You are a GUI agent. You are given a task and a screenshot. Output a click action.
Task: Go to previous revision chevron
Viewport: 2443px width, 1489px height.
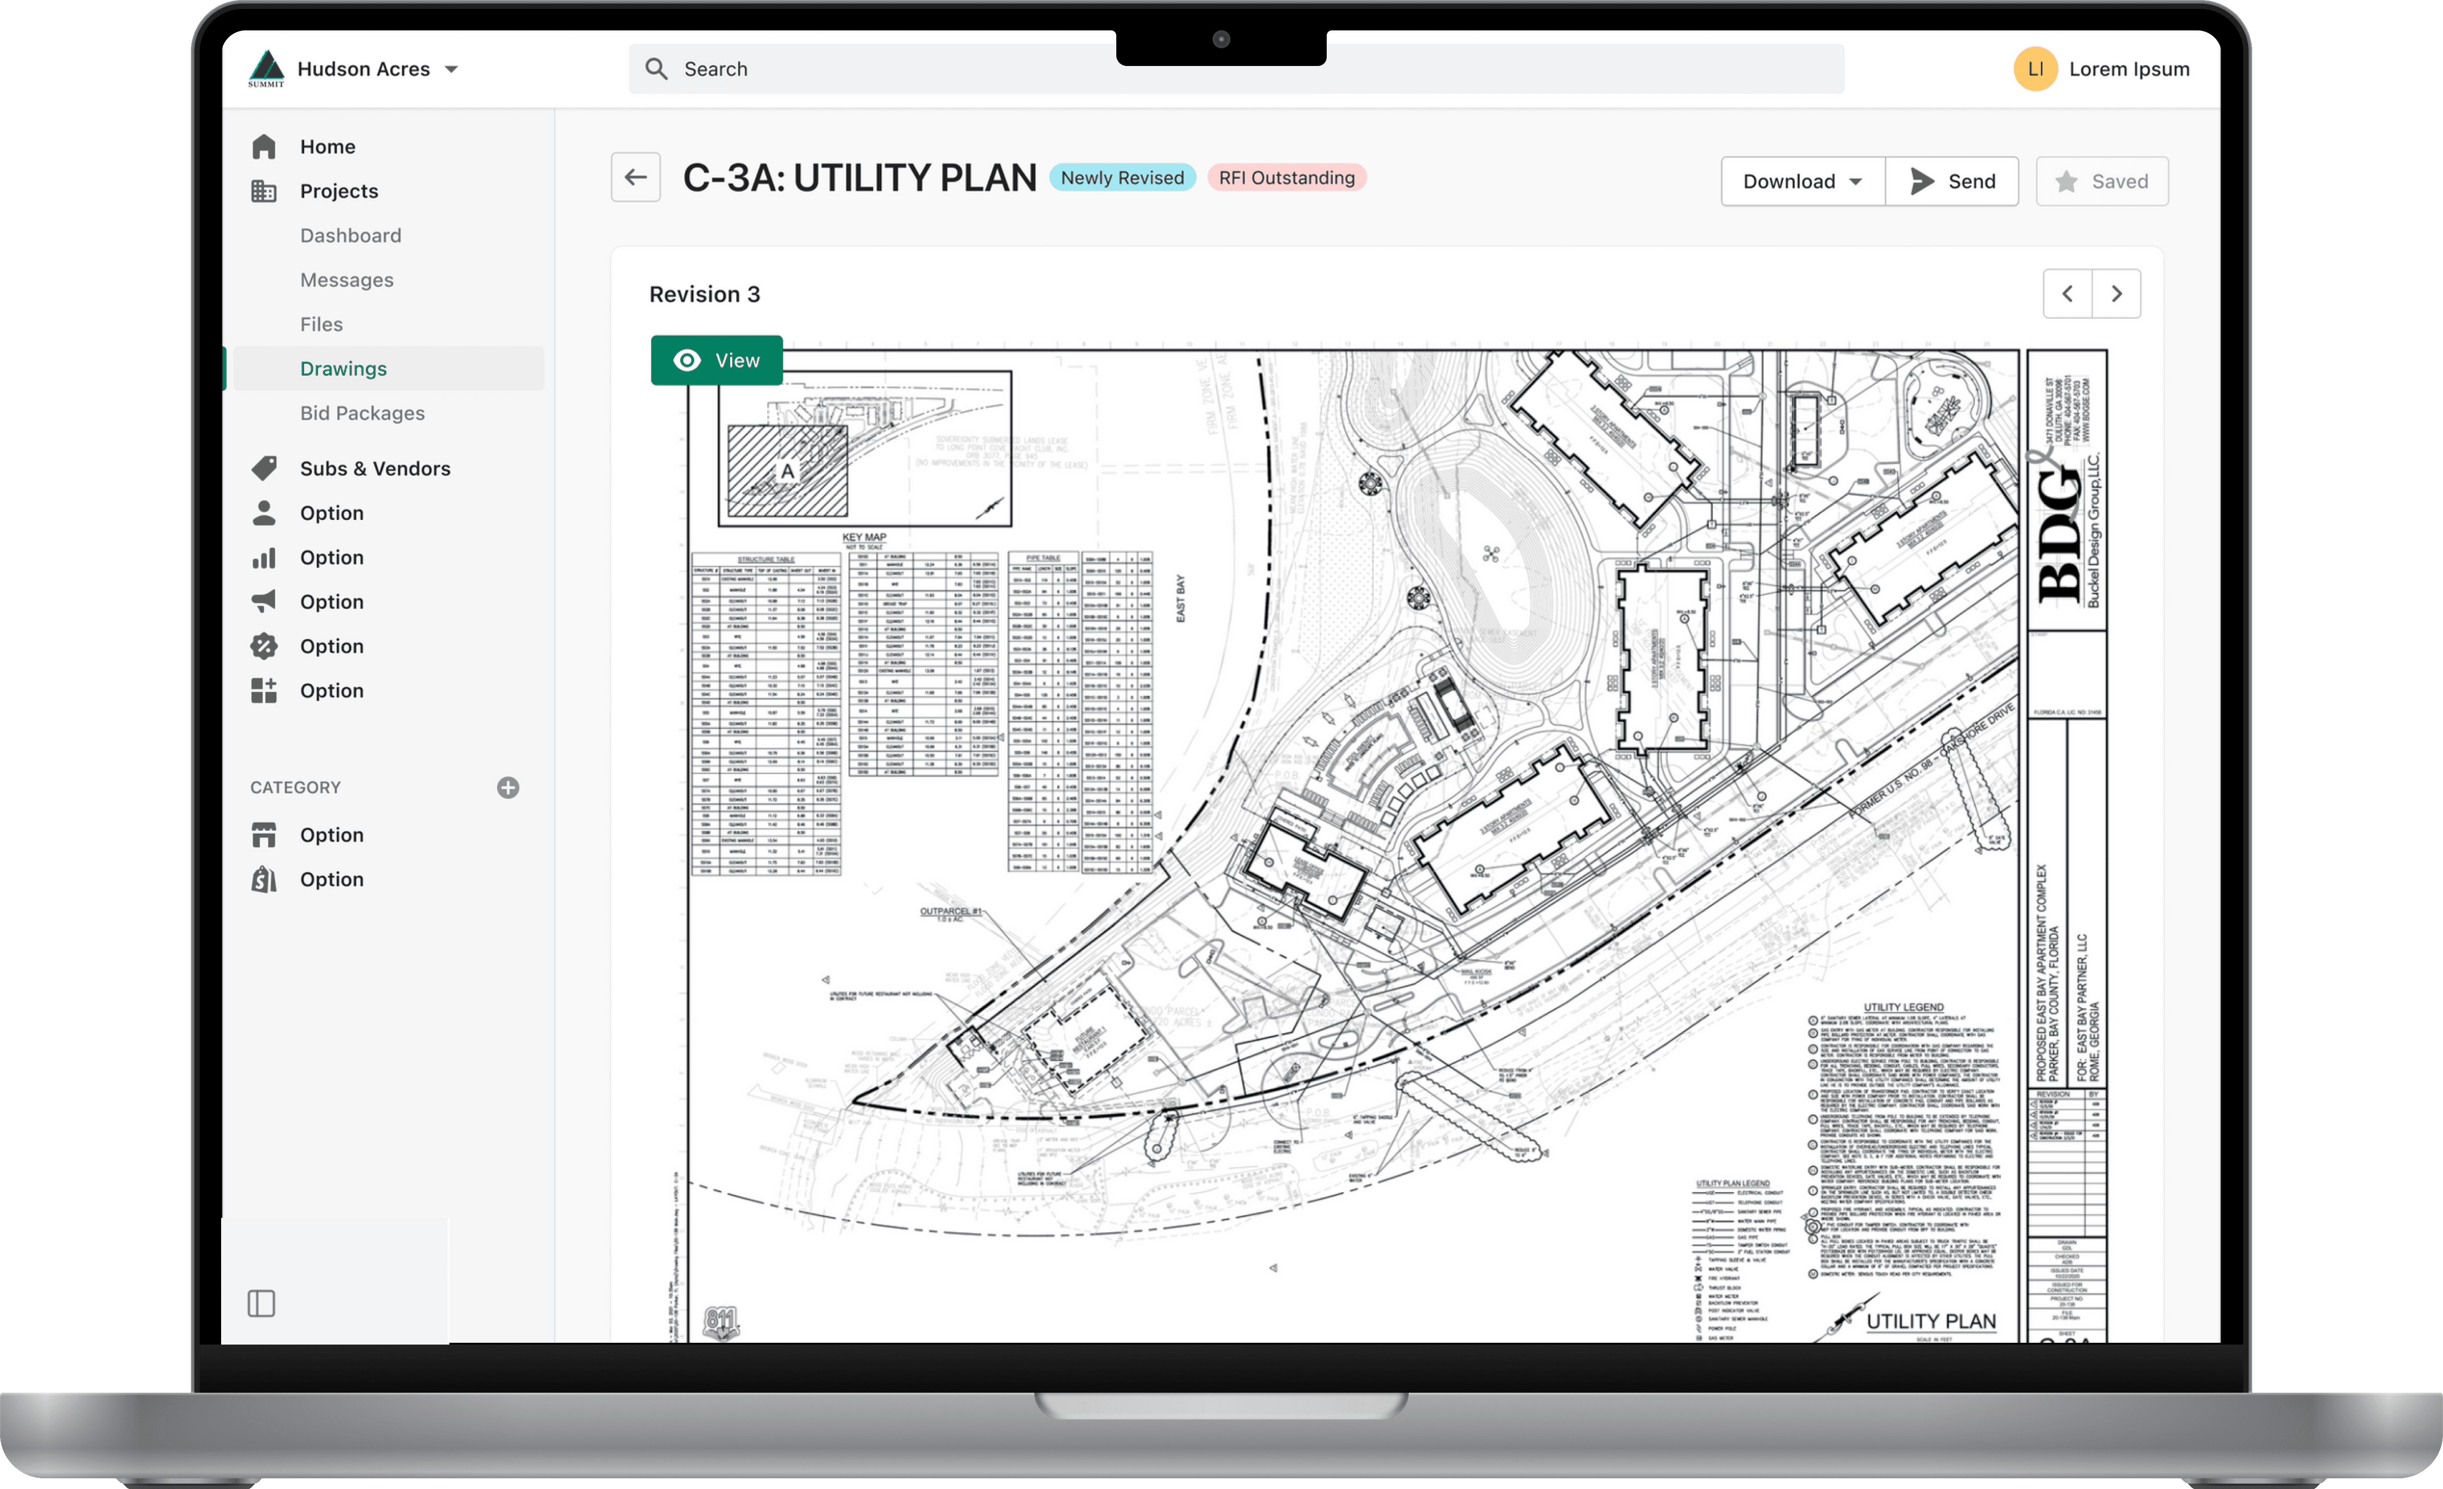[x=2067, y=293]
